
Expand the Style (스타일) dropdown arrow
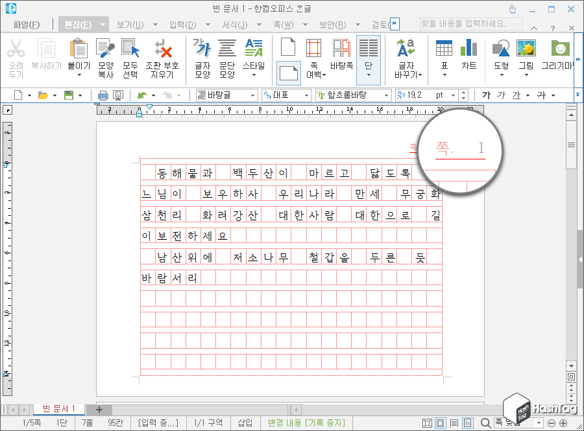[254, 75]
